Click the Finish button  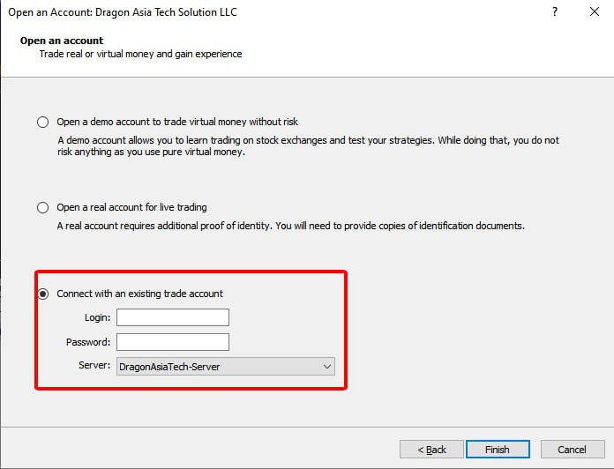tap(498, 450)
